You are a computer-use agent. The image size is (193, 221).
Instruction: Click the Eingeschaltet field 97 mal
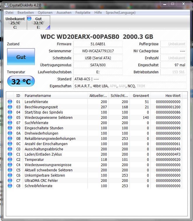point(173,65)
